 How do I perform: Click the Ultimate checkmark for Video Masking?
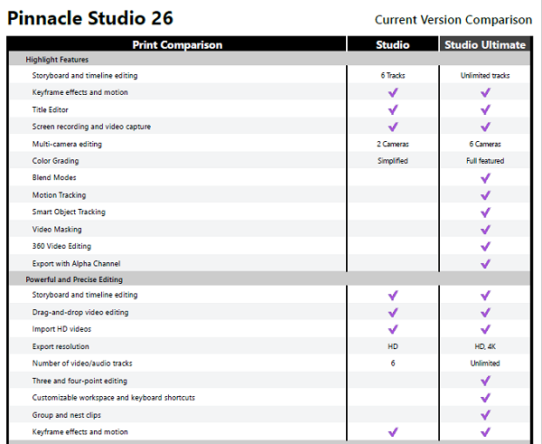485,230
